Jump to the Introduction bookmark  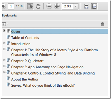(x=21, y=44)
